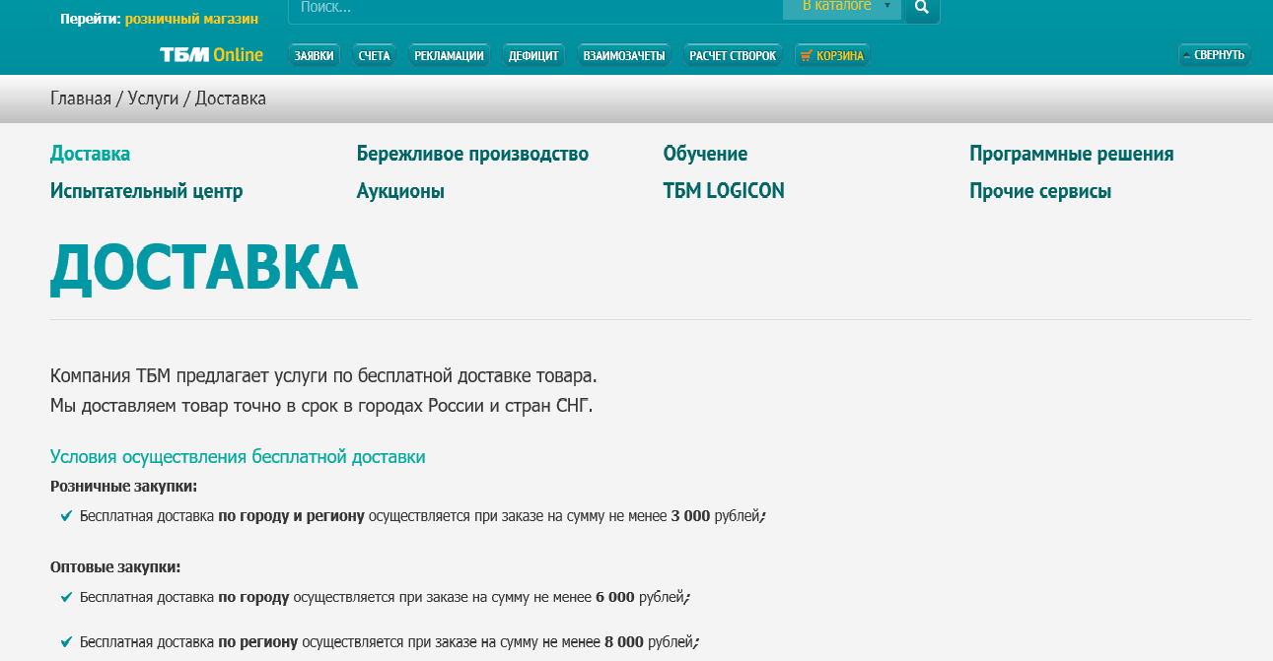Follow the «розничный магазин» link
This screenshot has width=1273, height=661.
pos(191,19)
